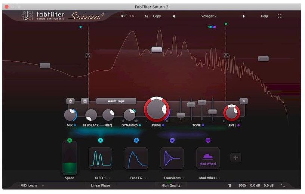Toggle the band power button
This screenshot has width=305, height=194.
70,101
